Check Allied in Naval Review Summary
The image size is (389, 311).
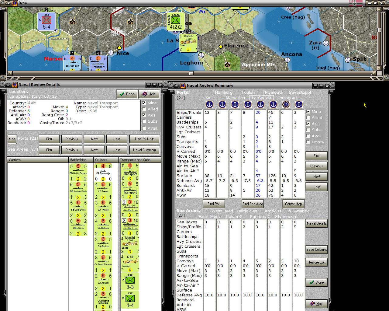pyautogui.click(x=308, y=118)
